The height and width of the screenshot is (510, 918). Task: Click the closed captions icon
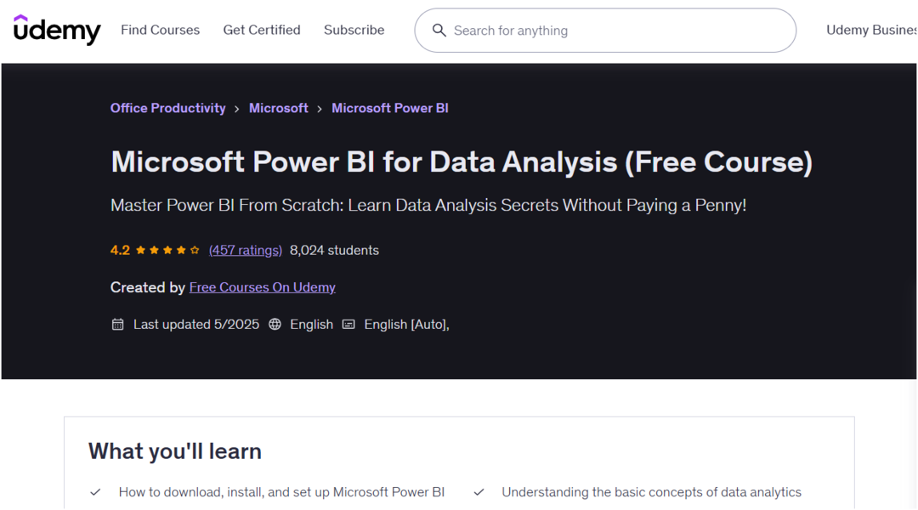pos(348,324)
